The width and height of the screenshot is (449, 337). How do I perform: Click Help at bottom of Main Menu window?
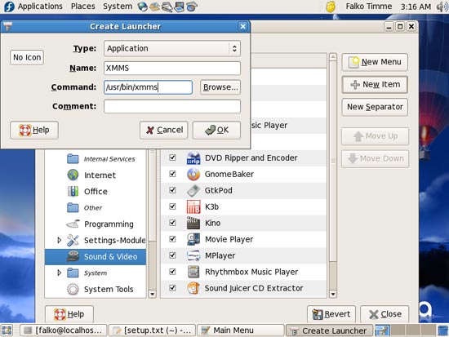pos(69,314)
